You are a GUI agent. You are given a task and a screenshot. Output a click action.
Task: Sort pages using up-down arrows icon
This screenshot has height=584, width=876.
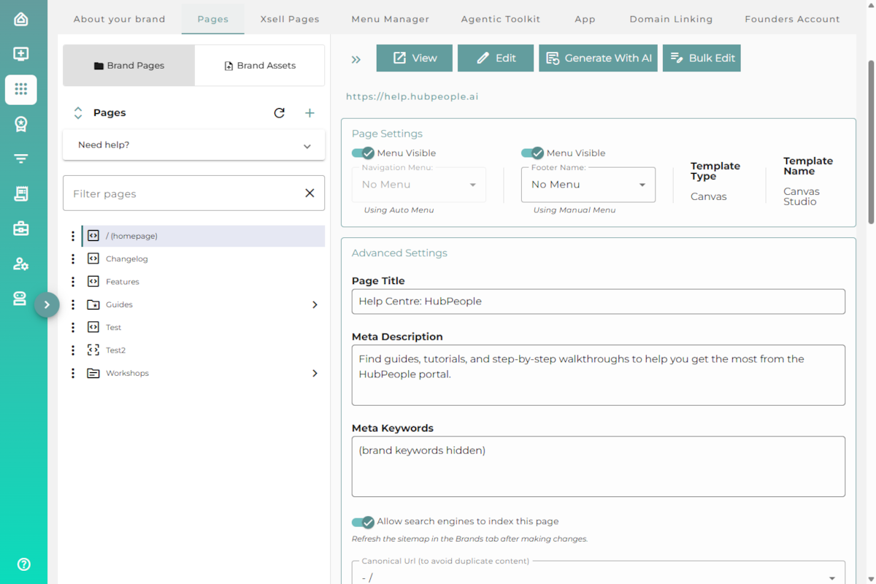tap(78, 112)
